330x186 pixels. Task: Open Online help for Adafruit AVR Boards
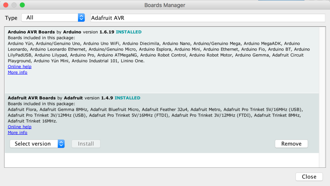coord(19,127)
